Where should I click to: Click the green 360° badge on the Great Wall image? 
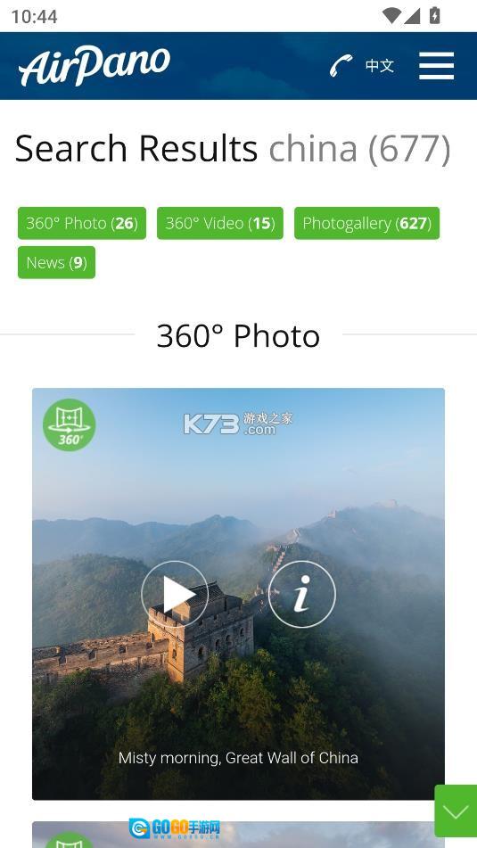70,424
